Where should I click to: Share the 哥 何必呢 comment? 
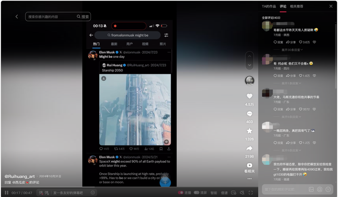[x=291, y=76]
